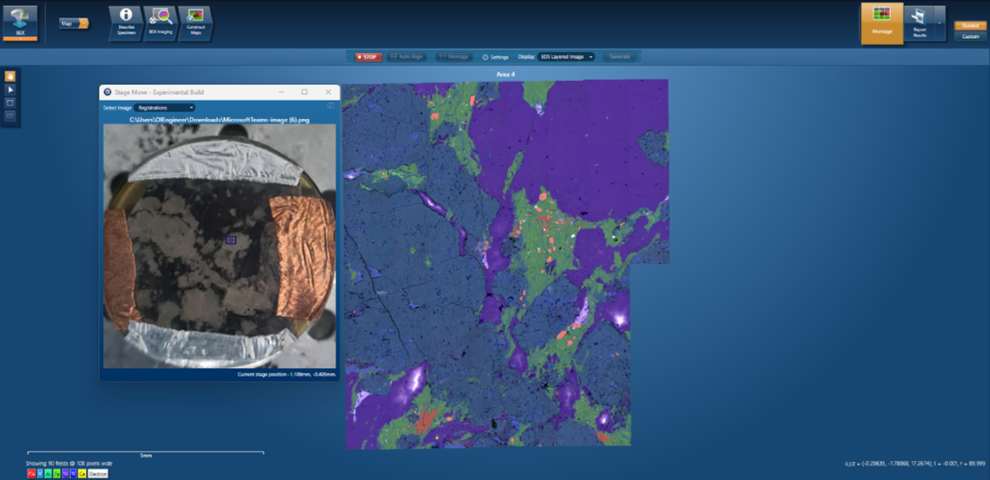
Task: Select the rectangle region tool
Action: click(11, 102)
